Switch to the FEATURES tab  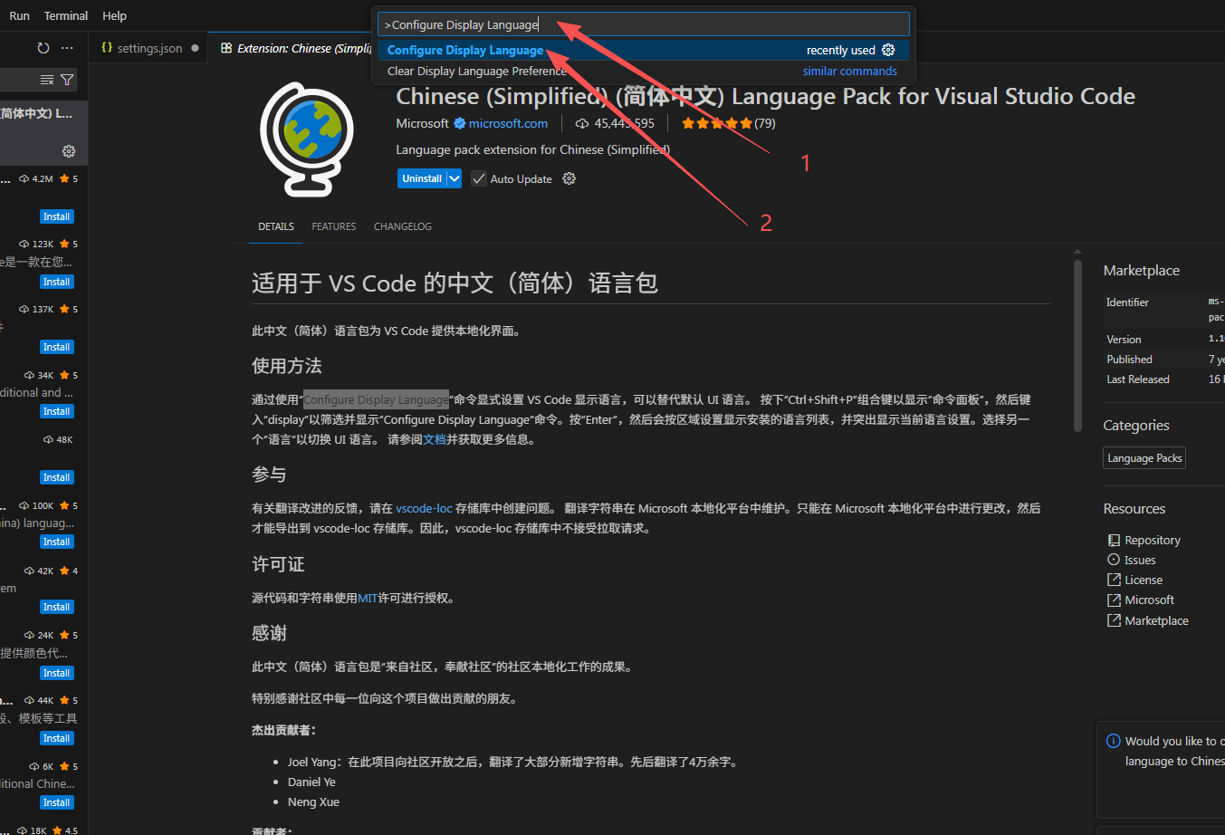pos(334,226)
